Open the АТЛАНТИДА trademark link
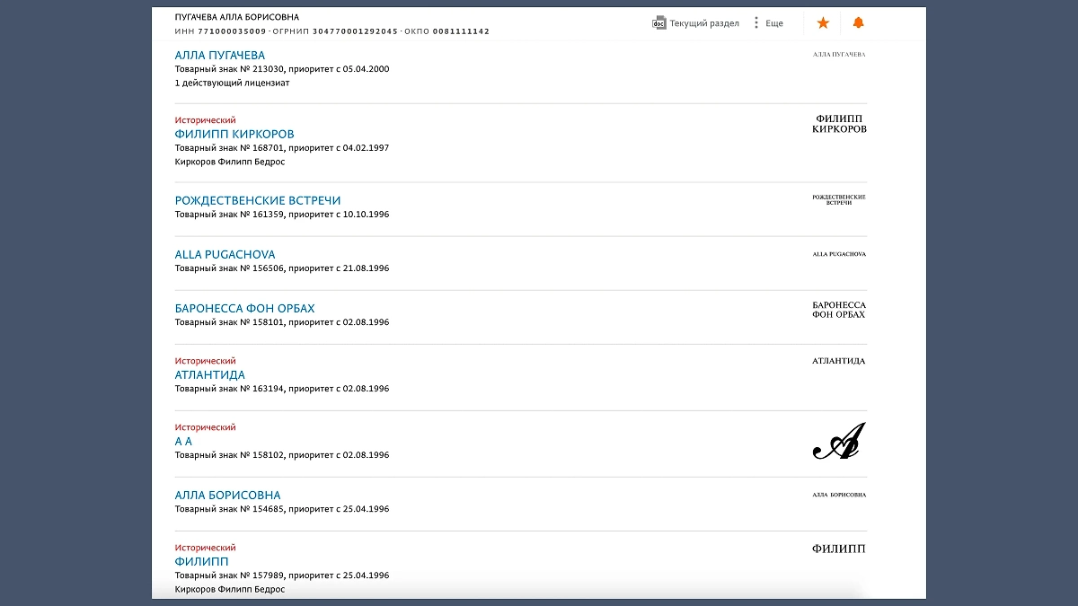The height and width of the screenshot is (606, 1078). pyautogui.click(x=209, y=375)
